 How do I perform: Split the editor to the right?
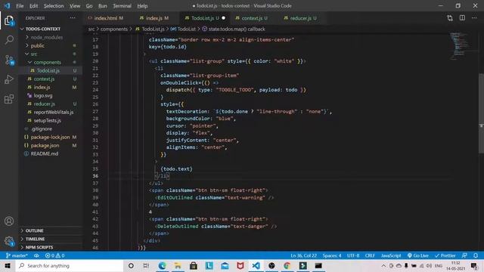point(462,18)
